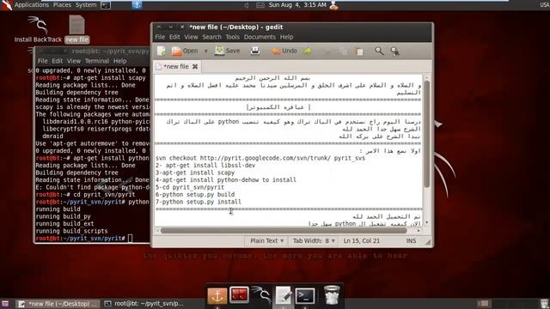Click the Paste clipboard icon in gedit
The image size is (550, 309).
(359, 51)
